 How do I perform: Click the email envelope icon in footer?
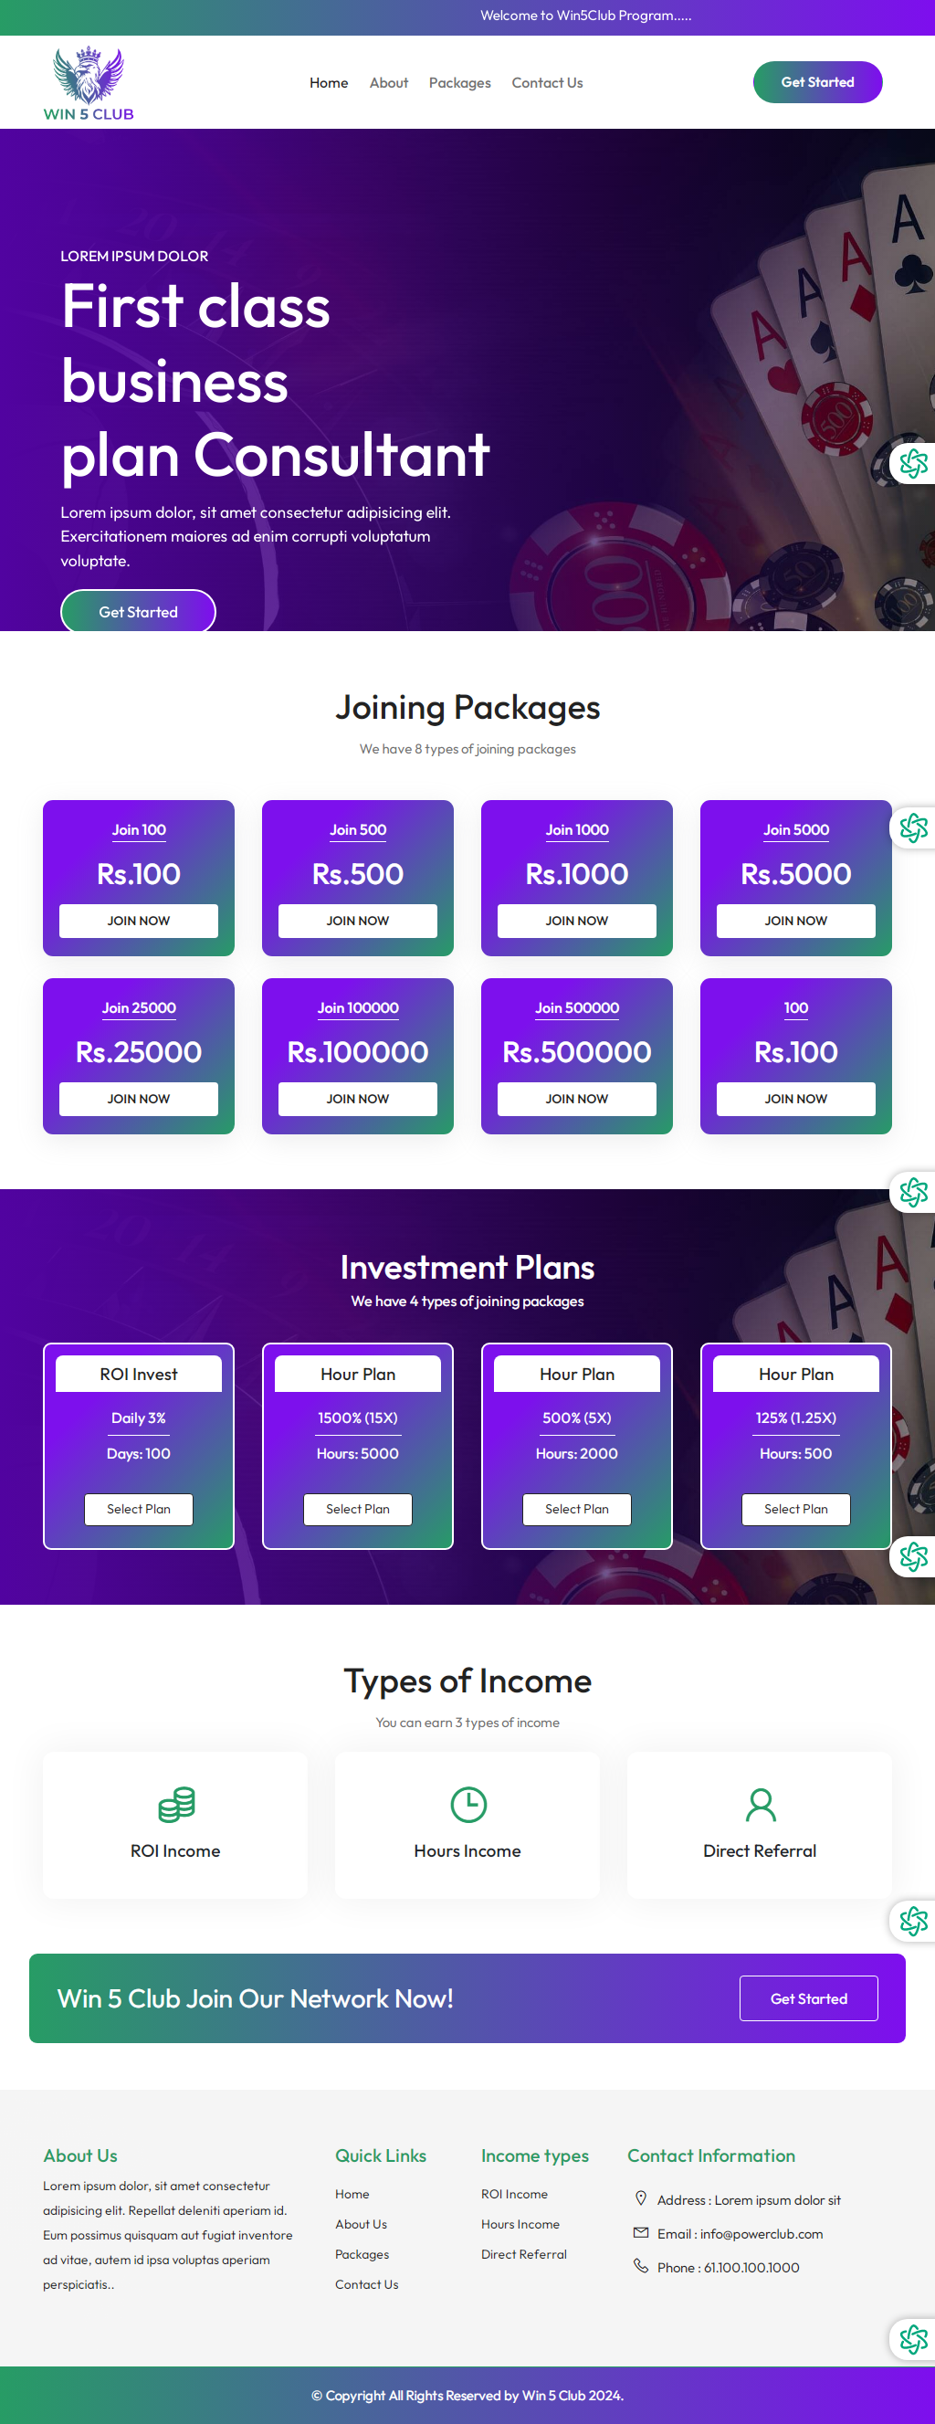click(x=641, y=2232)
